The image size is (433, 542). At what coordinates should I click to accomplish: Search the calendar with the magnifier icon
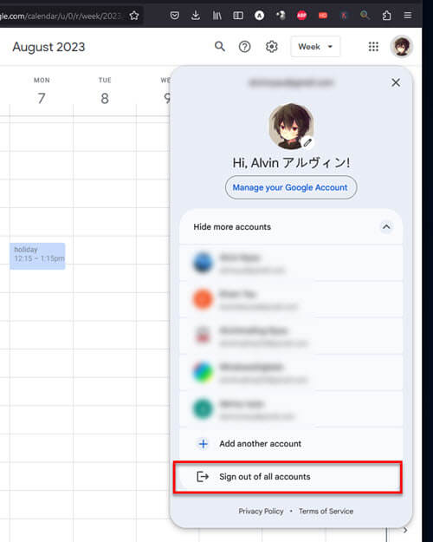pos(220,46)
